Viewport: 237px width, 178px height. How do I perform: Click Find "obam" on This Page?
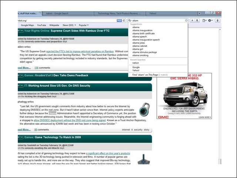[x=158, y=75]
